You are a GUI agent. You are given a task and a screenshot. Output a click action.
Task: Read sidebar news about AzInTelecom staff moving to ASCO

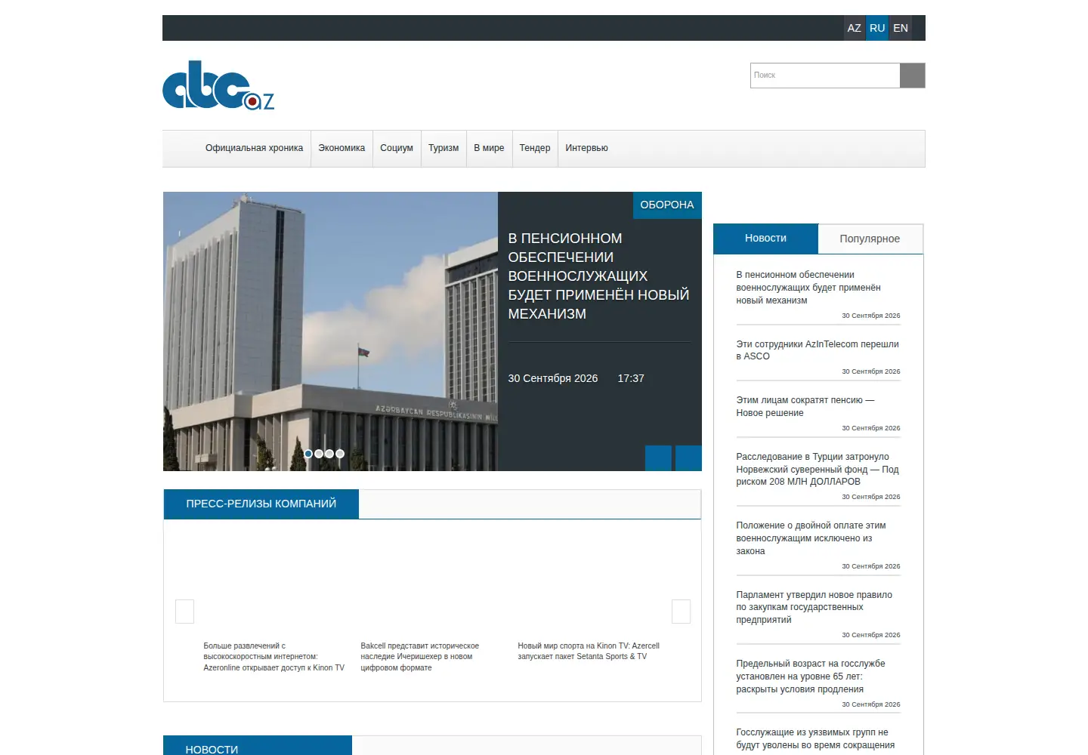coord(818,350)
